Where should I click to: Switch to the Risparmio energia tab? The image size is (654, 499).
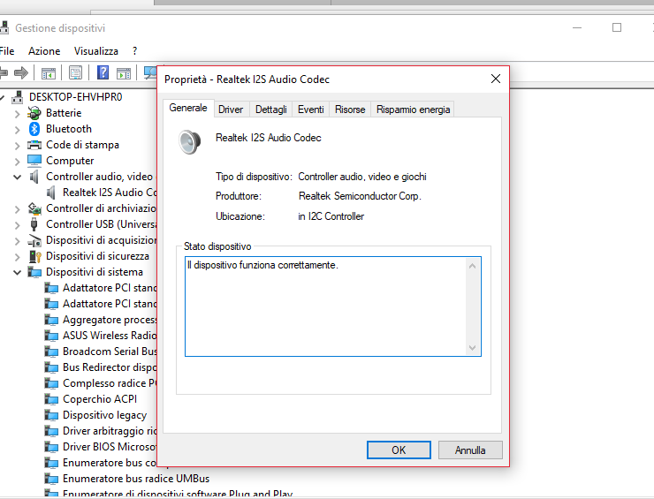pyautogui.click(x=413, y=110)
